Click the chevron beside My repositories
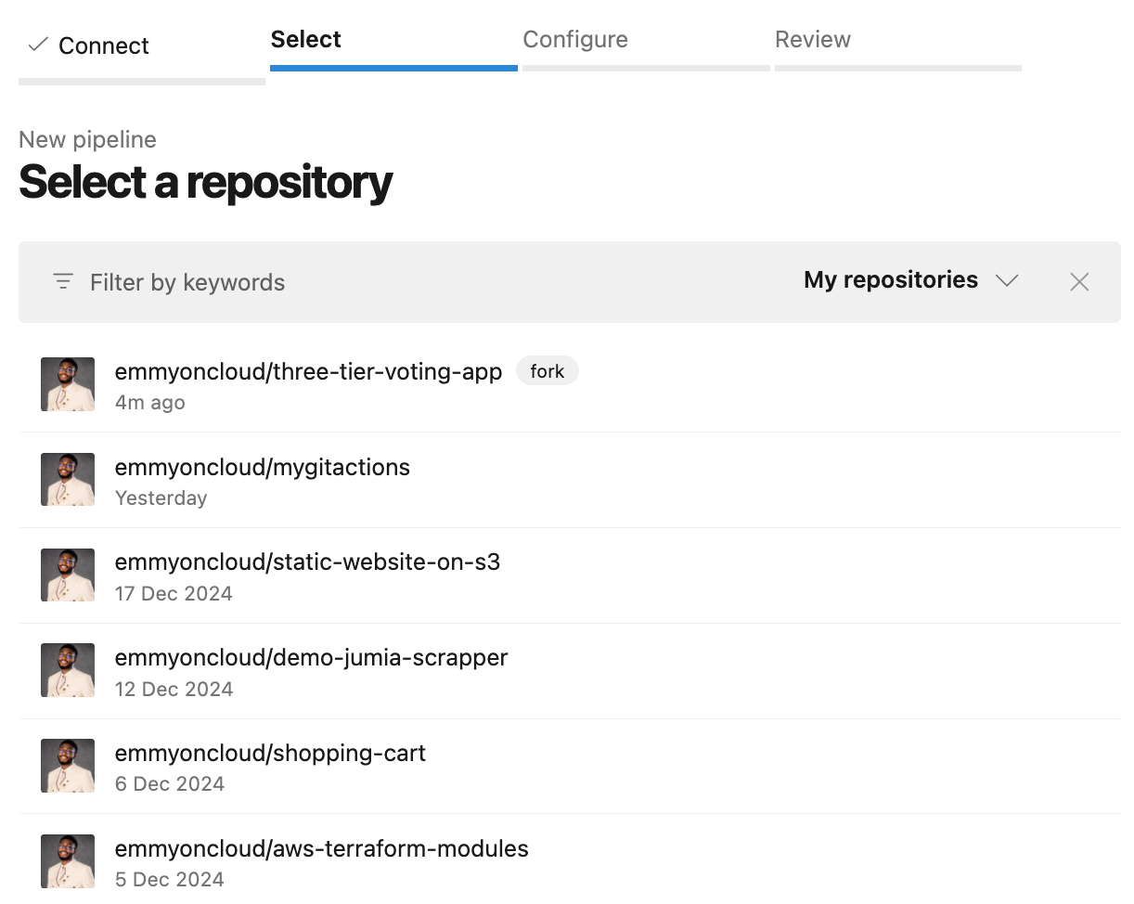 coord(1007,281)
